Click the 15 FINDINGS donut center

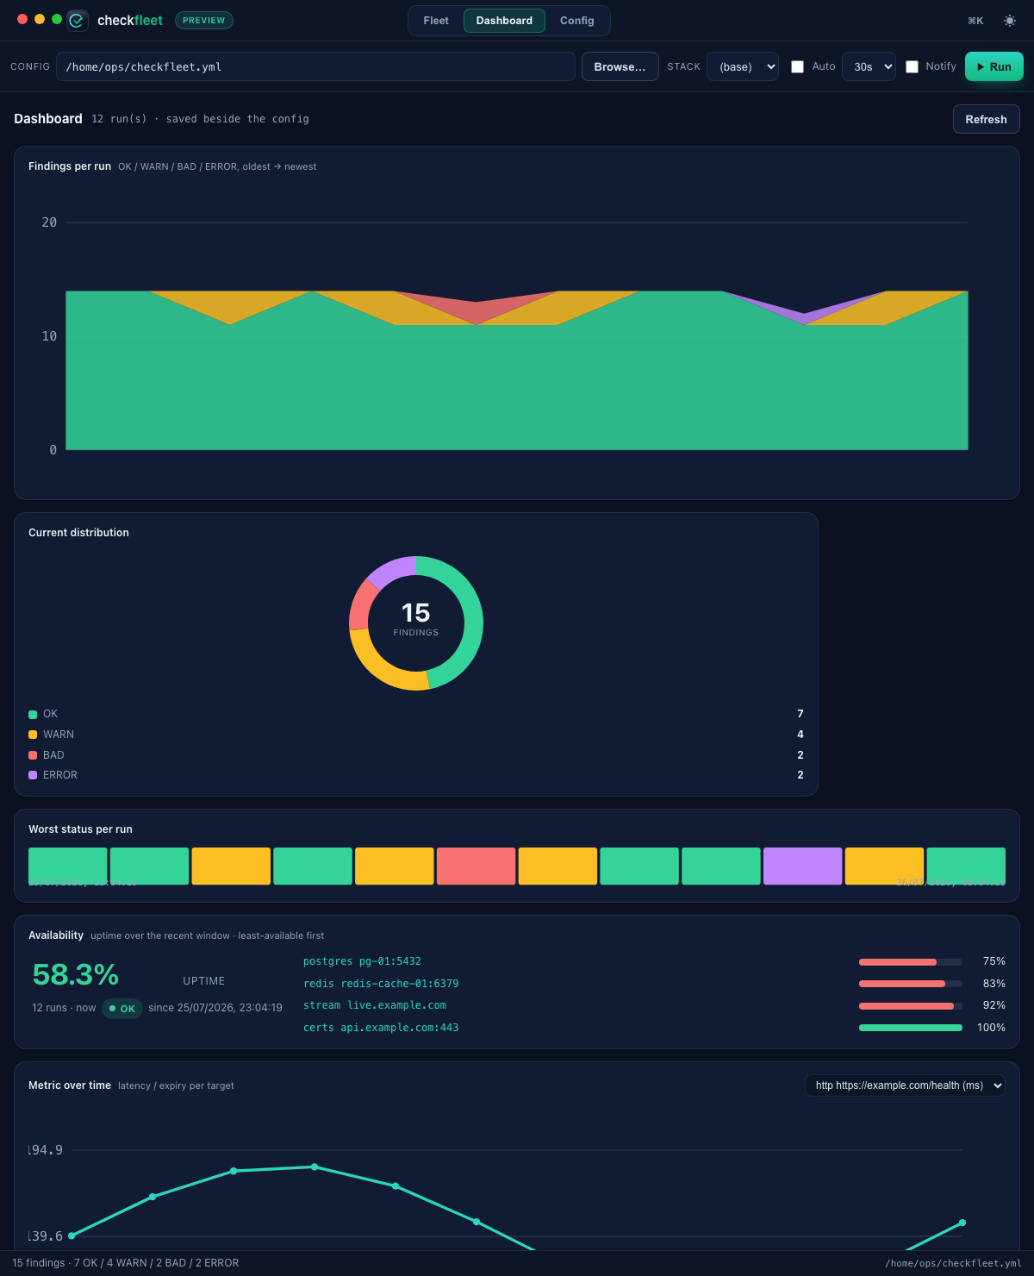click(x=416, y=620)
